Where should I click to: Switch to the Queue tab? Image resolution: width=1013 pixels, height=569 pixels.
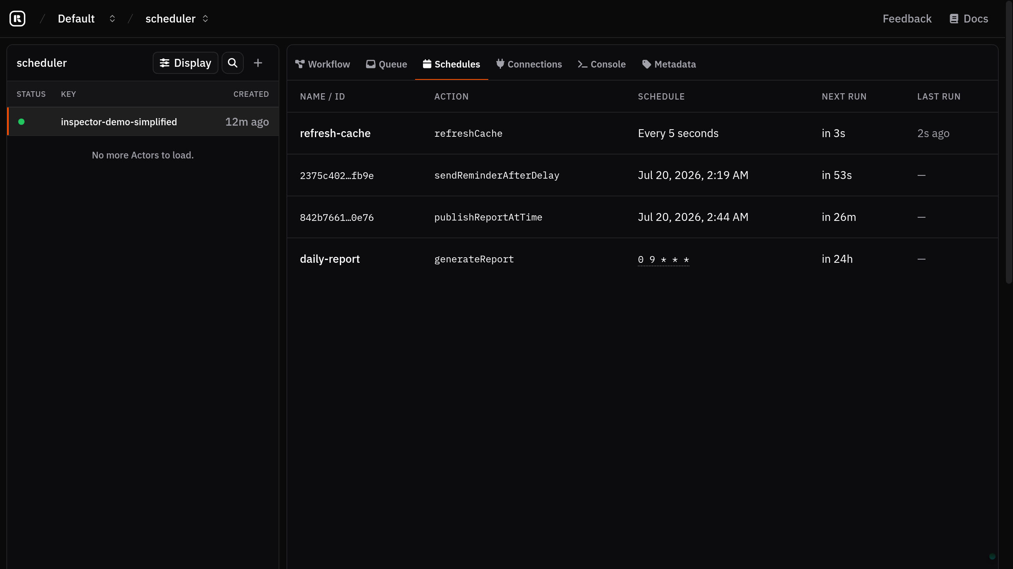tap(387, 64)
